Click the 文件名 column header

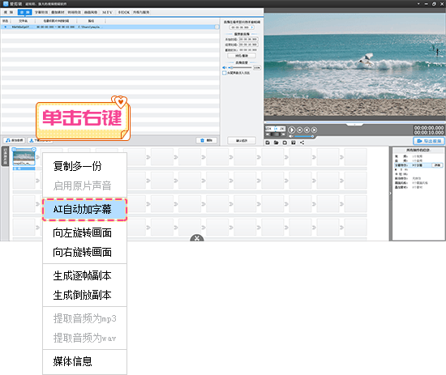click(23, 21)
